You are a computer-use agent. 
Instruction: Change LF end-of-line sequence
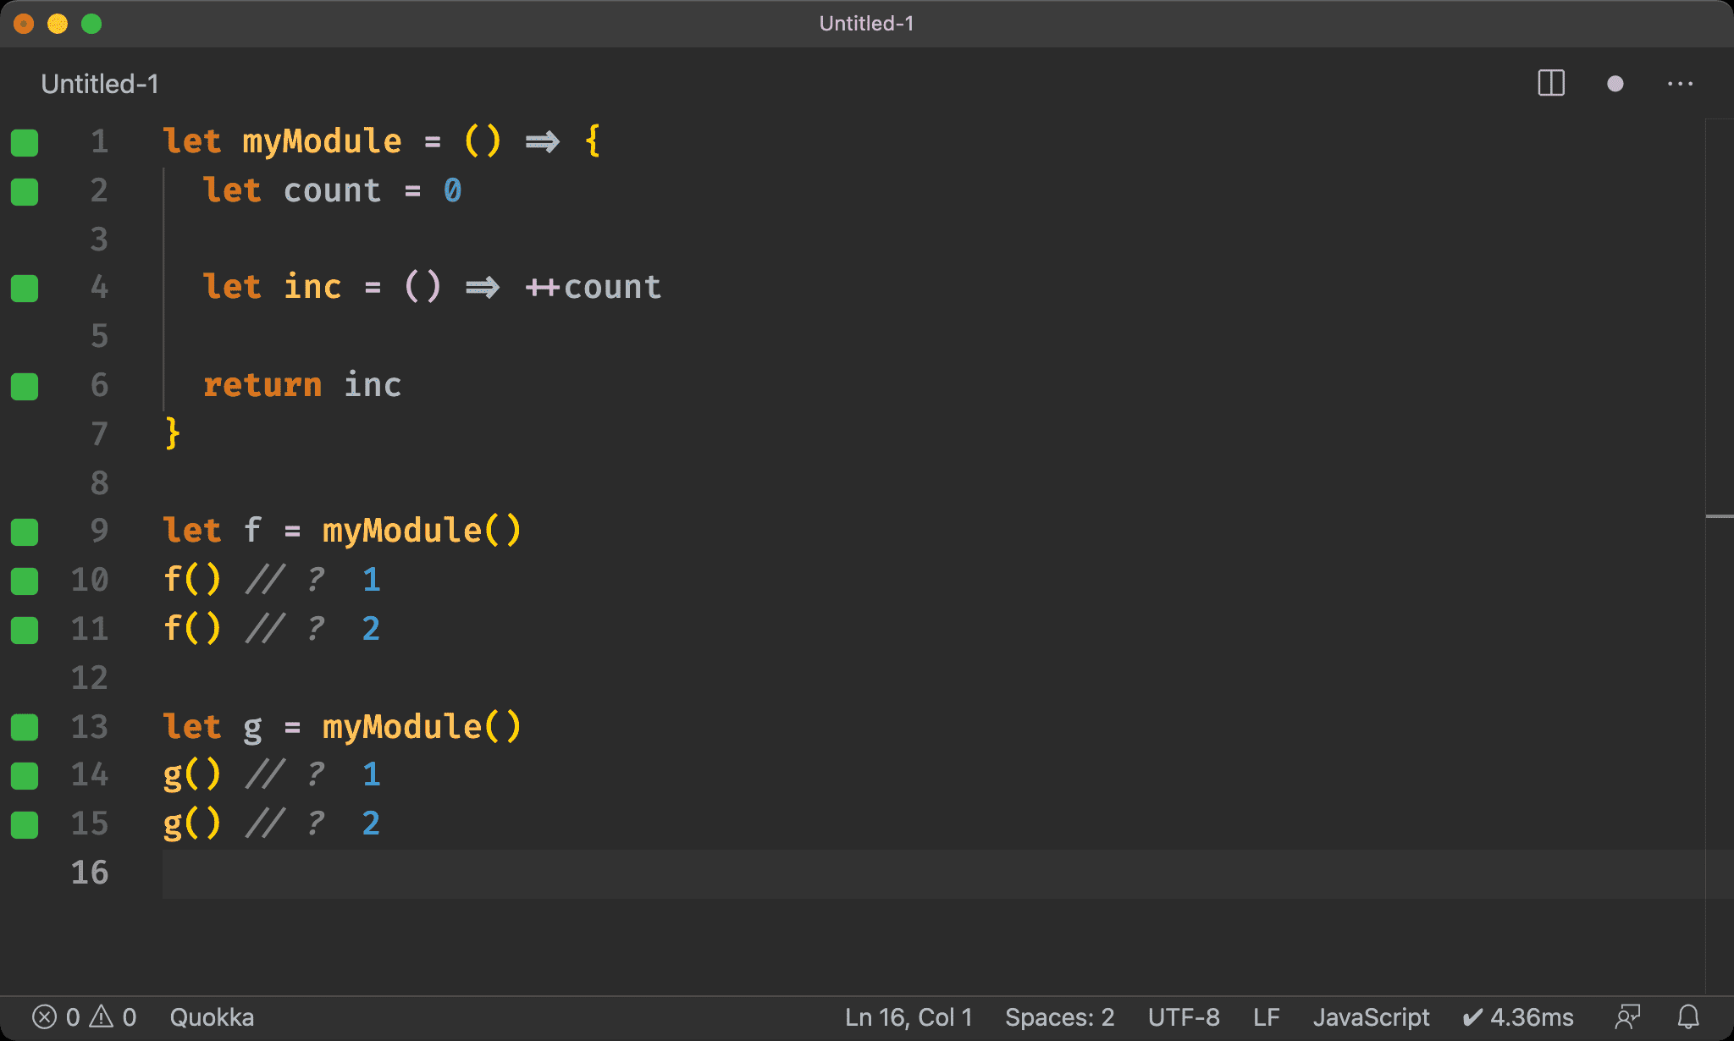pyautogui.click(x=1266, y=1016)
